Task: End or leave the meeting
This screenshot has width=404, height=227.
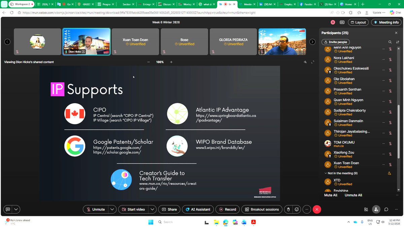Action: click(317, 209)
